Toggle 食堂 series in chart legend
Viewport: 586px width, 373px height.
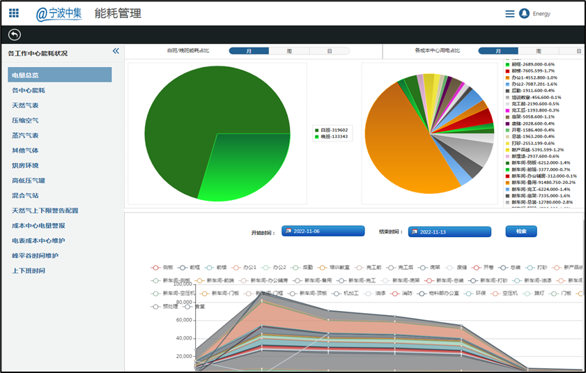pos(194,306)
